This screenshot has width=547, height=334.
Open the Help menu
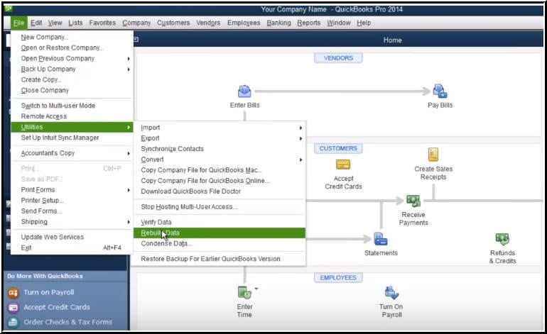[x=364, y=23]
